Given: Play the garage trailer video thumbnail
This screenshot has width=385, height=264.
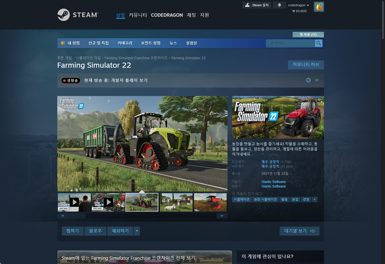Looking at the screenshot, I should tap(108, 202).
